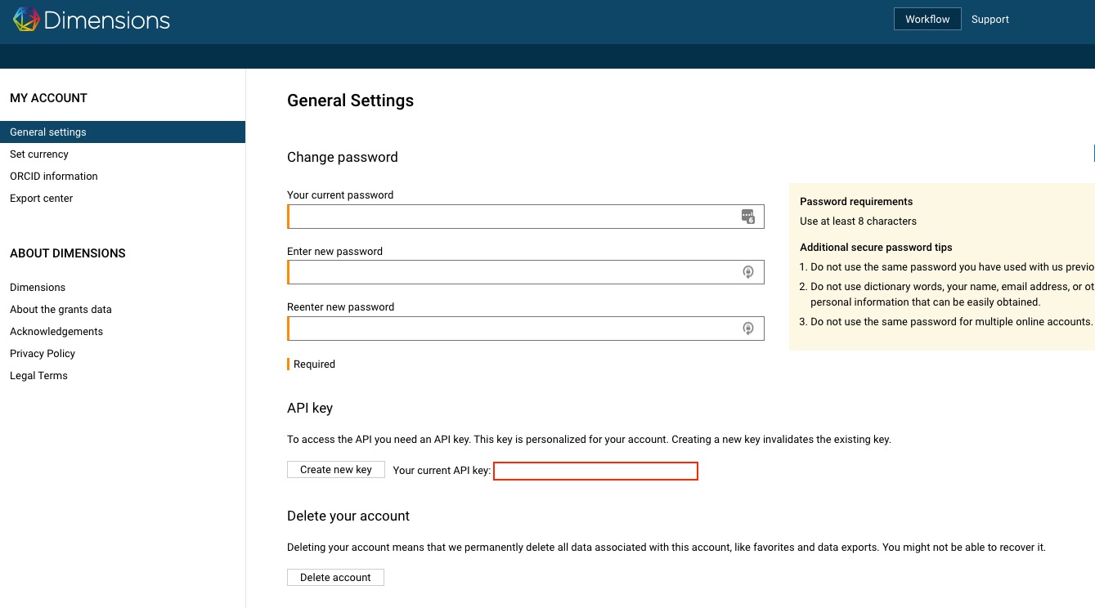Open the Dimensions about link
The width and height of the screenshot is (1095, 608).
[38, 288]
